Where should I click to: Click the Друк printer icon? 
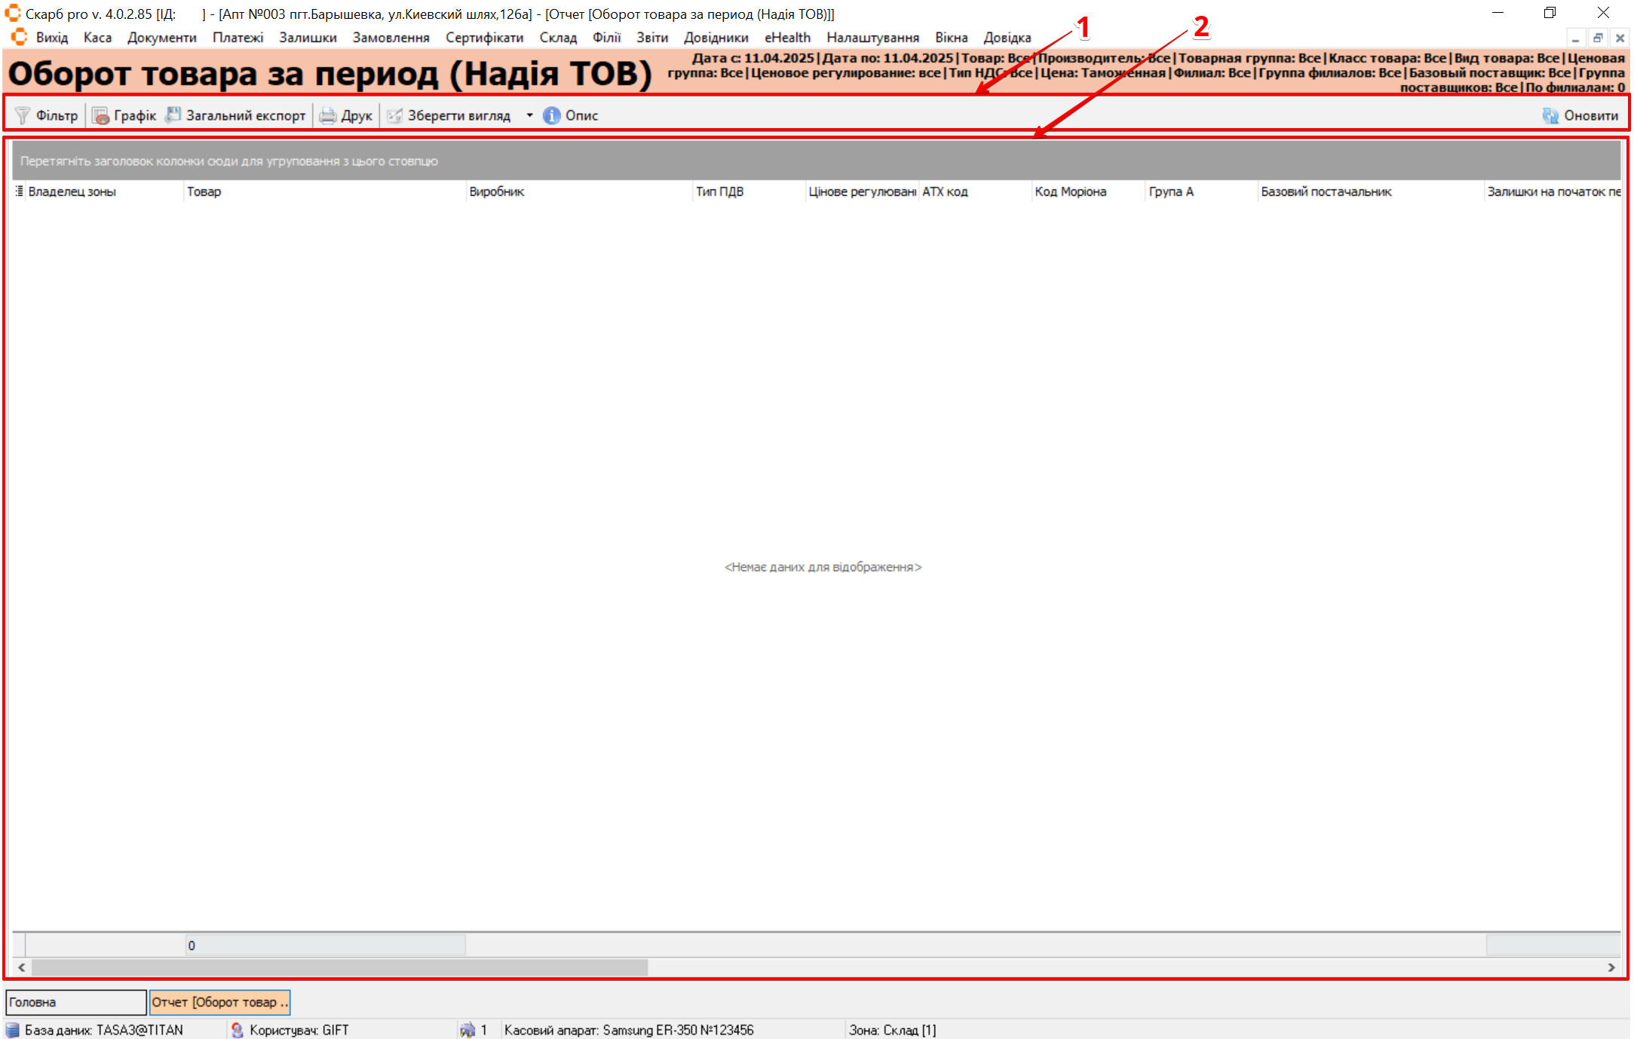coord(327,115)
